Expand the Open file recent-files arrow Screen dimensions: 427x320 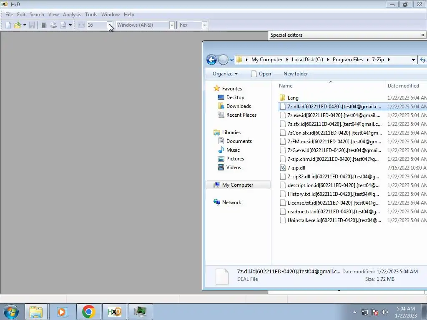pyautogui.click(x=25, y=25)
